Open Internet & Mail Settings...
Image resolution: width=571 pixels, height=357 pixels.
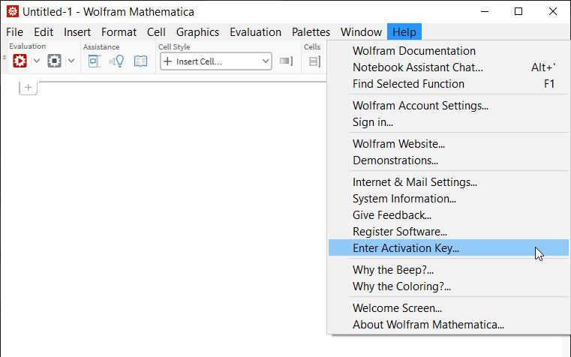pyautogui.click(x=449, y=182)
